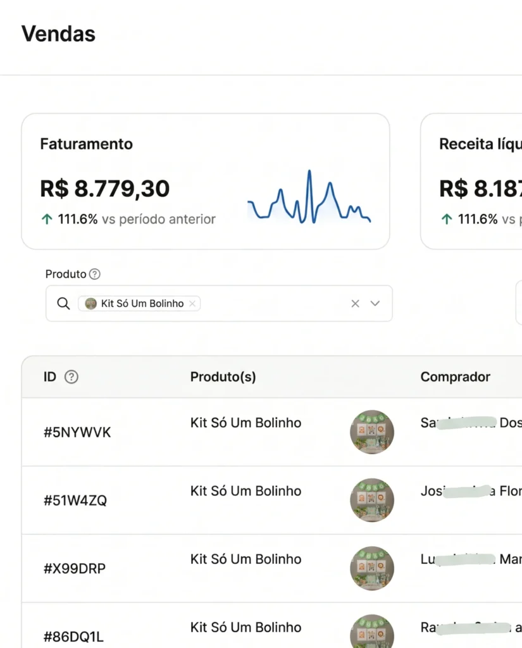Click the help icon beside ID column header
This screenshot has width=522, height=648.
pos(71,377)
